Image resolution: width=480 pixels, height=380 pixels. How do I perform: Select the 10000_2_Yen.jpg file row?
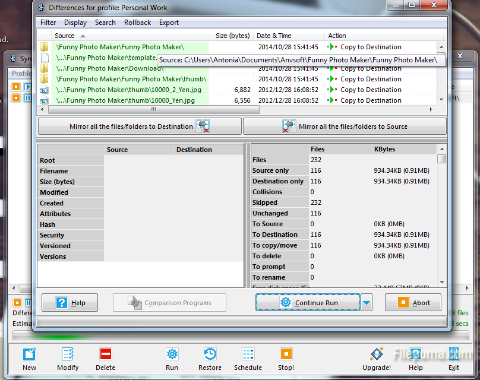coord(131,90)
